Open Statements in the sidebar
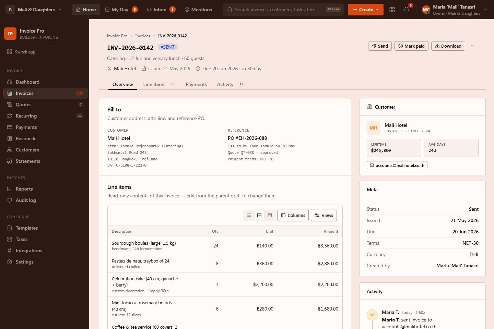Image resolution: width=494 pixels, height=329 pixels. coord(45,161)
